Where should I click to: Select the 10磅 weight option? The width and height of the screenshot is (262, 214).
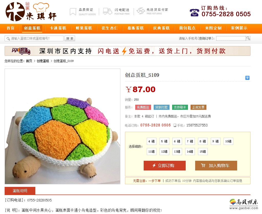point(228,141)
